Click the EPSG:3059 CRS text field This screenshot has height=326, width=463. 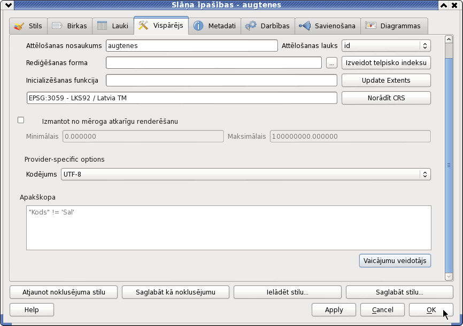[x=182, y=98]
